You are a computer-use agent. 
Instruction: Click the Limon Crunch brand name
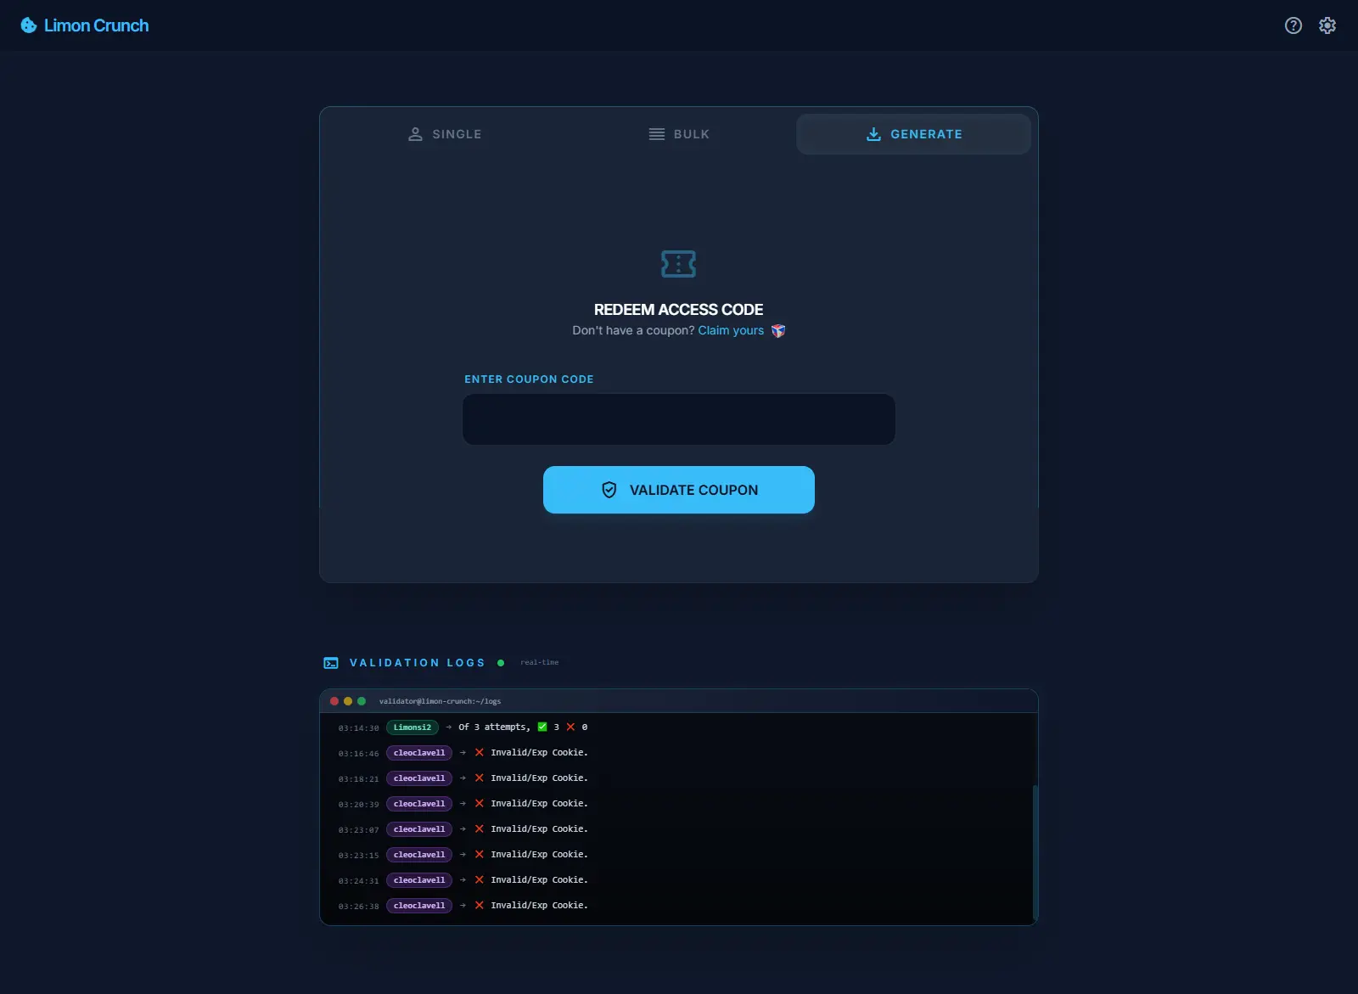(96, 25)
